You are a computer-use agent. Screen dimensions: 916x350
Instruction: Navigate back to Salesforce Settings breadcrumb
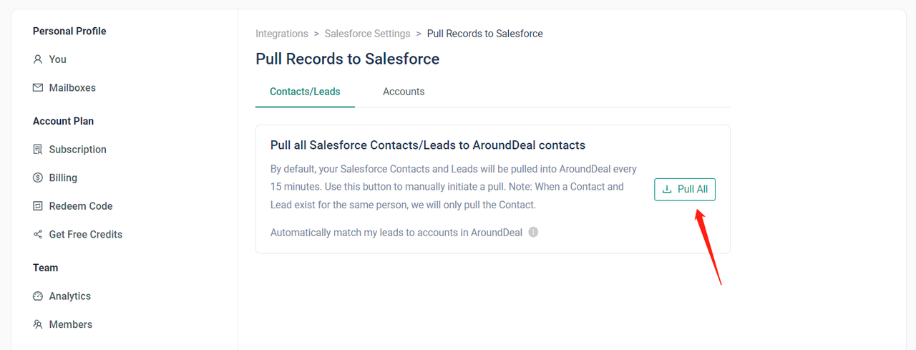[x=367, y=34]
